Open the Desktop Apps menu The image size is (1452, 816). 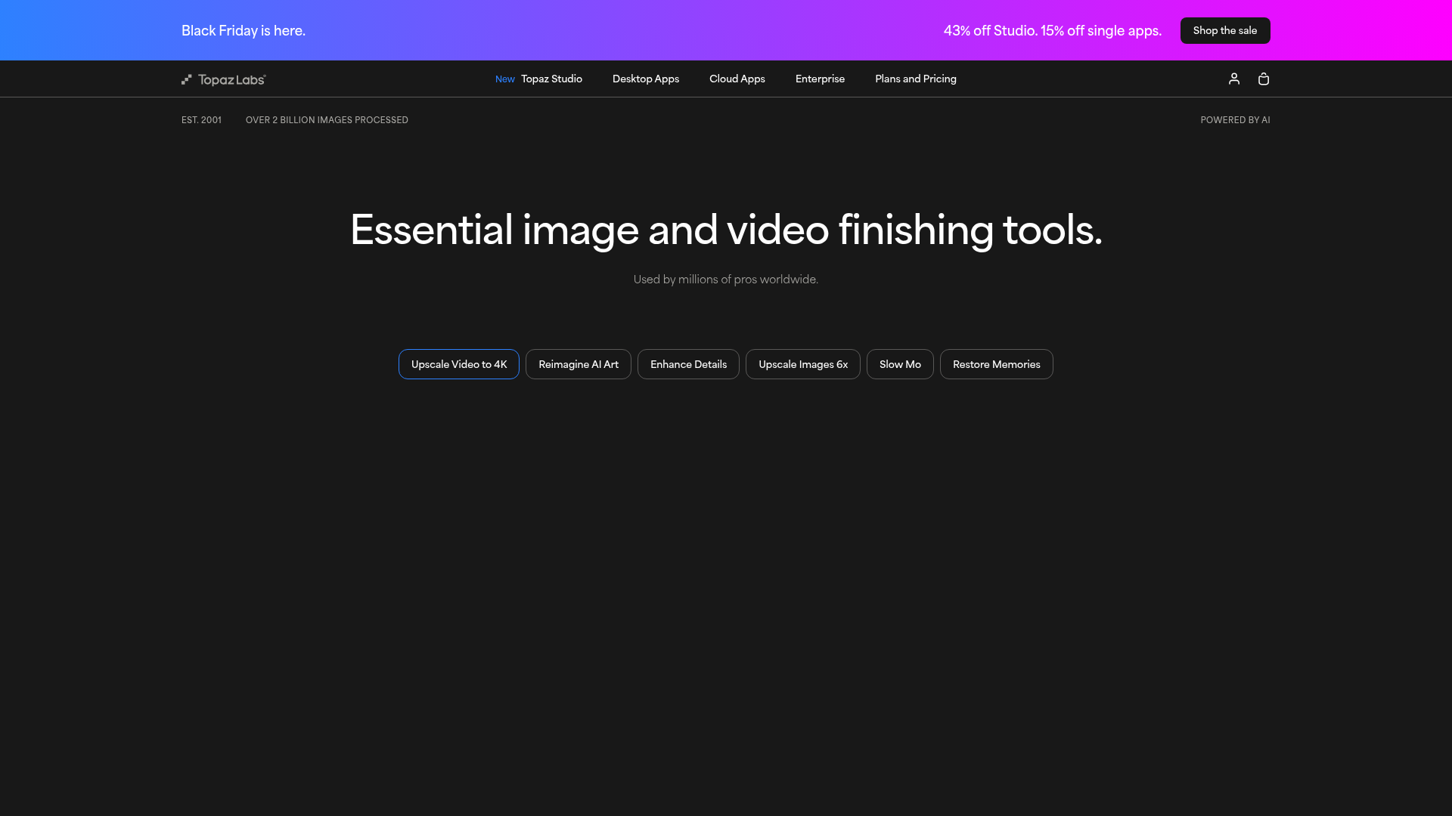point(645,79)
